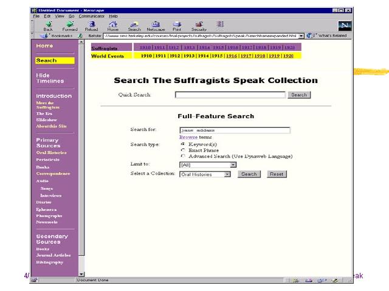Open Journal Articles sidebar link
The width and height of the screenshot is (389, 291).
(53, 255)
